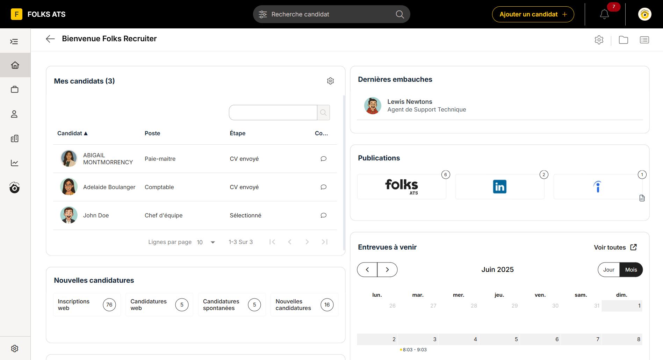Screen dimensions: 663x360
Task: Open the briefcase jobs section in sidebar
Action: tap(15, 89)
